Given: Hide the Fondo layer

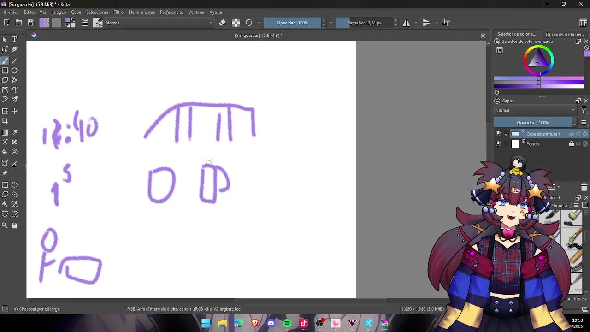Looking at the screenshot, I should coord(498,144).
